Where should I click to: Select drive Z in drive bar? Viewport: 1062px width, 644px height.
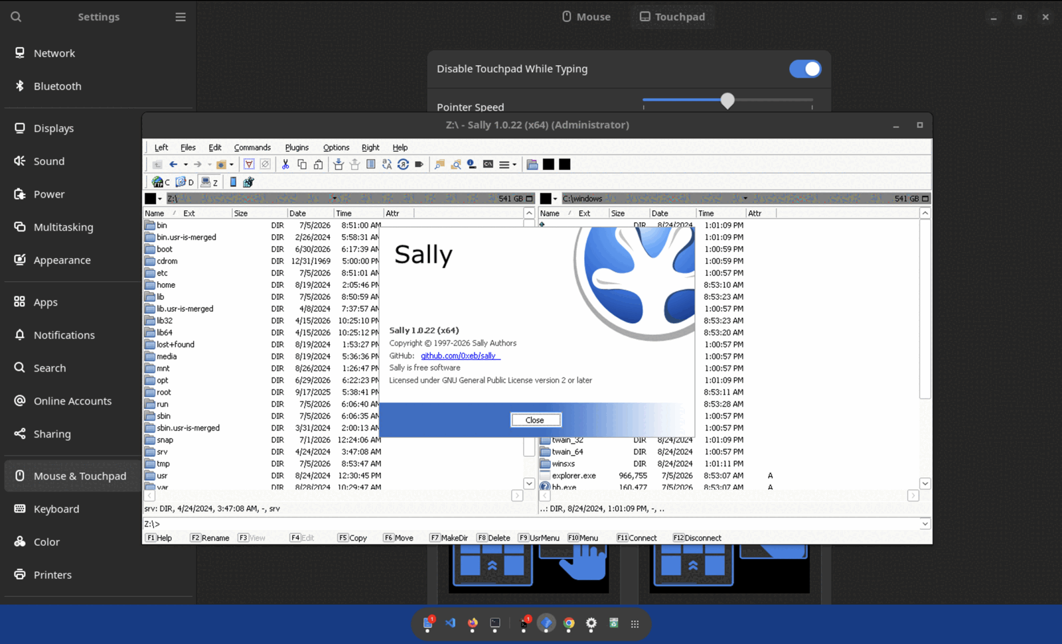coord(209,182)
